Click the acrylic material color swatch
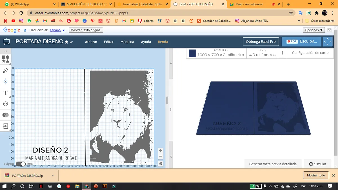 point(192,53)
